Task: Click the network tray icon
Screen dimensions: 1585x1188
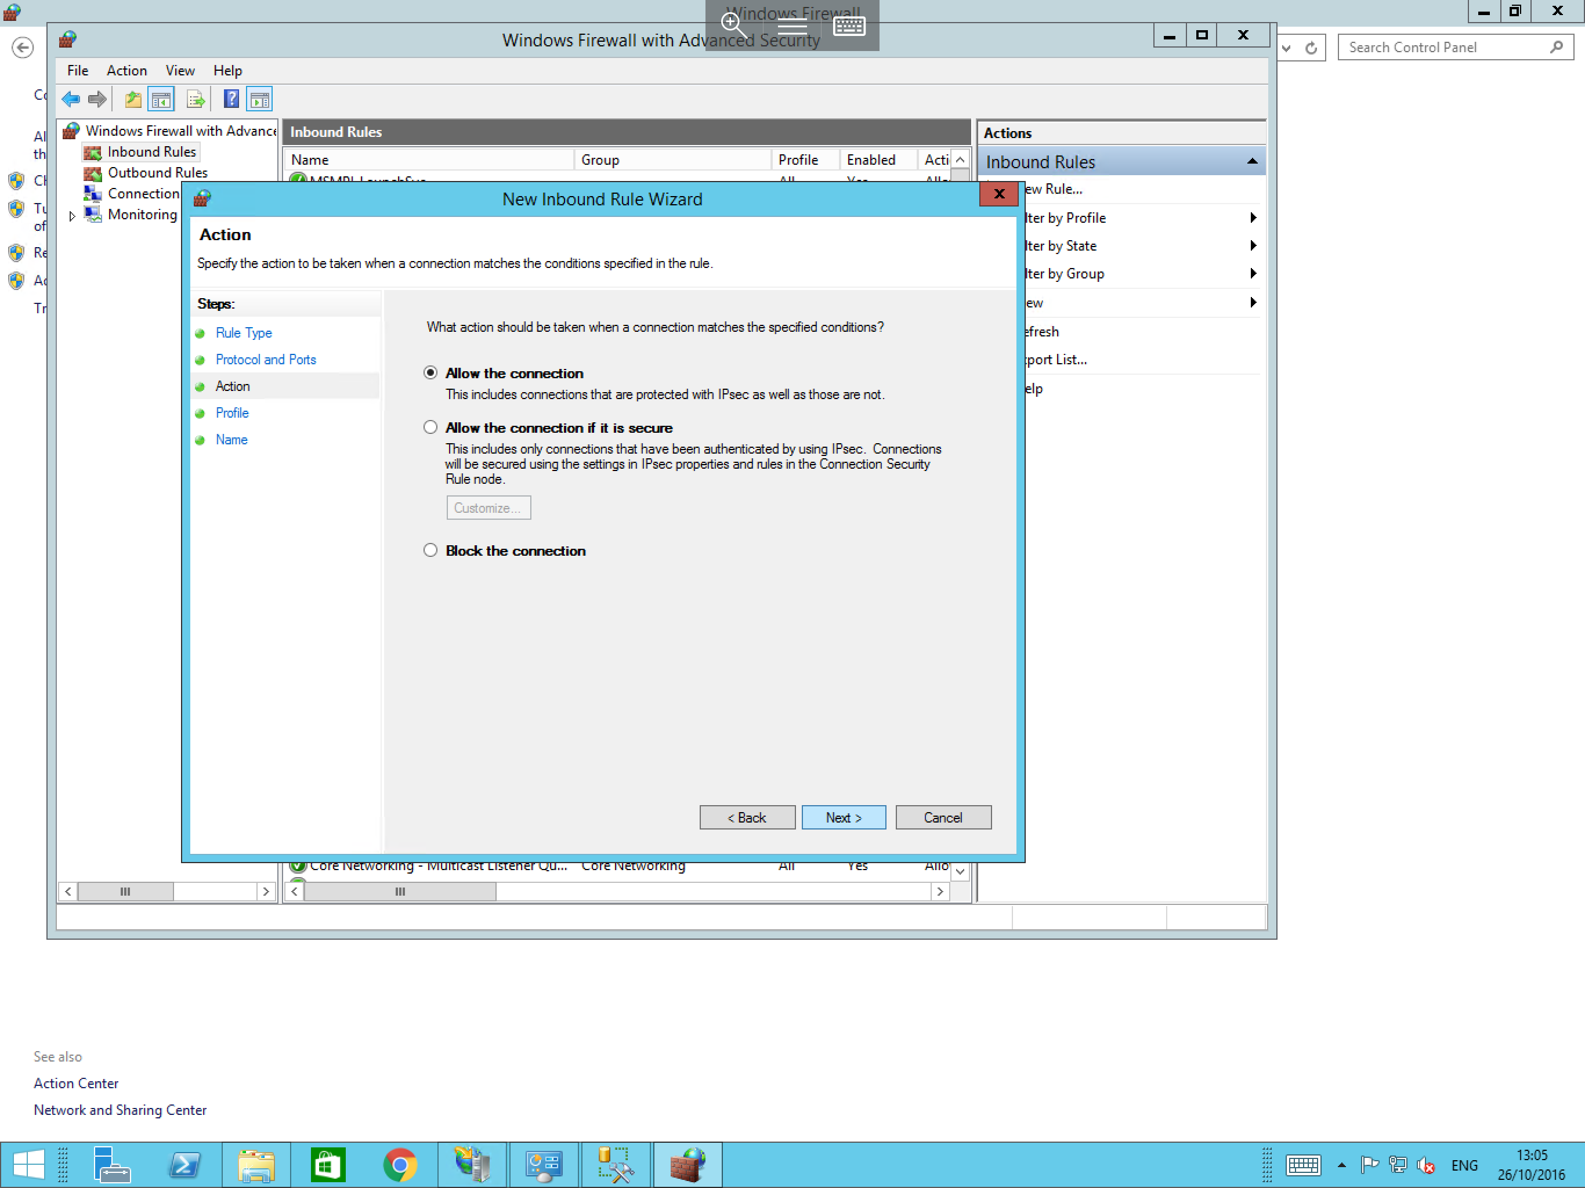Action: (1397, 1166)
